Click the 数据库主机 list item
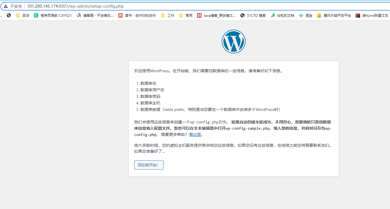Viewport: 390px width, 209px height. [x=150, y=103]
